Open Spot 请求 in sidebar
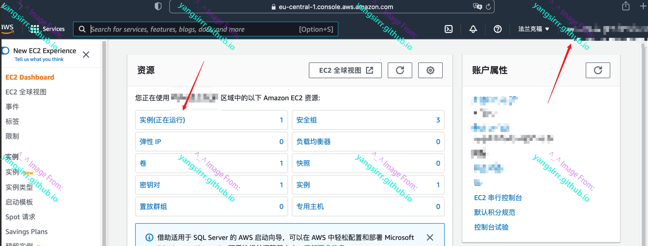This screenshot has height=246, width=648. [21, 217]
